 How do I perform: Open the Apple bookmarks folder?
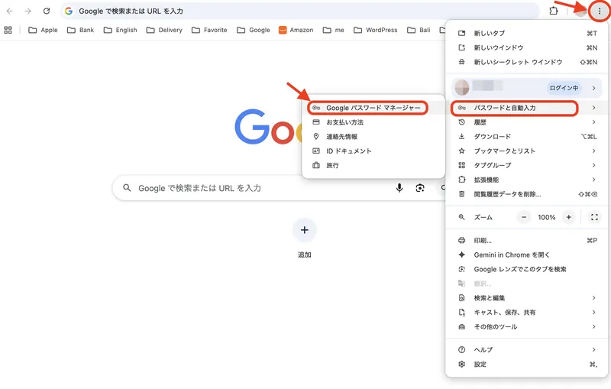(x=43, y=30)
